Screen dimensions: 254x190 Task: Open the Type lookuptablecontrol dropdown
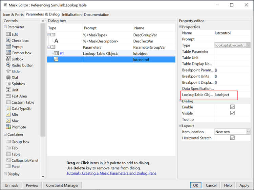pos(248,45)
